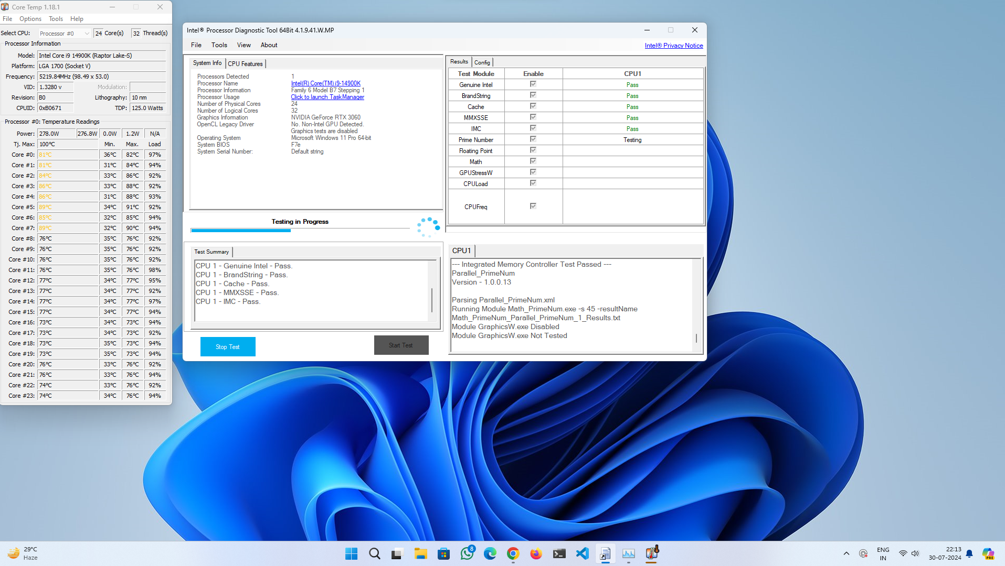Screen dimensions: 1005x566
Task: Open the Tools menu in Intel Diagnostic Tool
Action: pyautogui.click(x=219, y=45)
